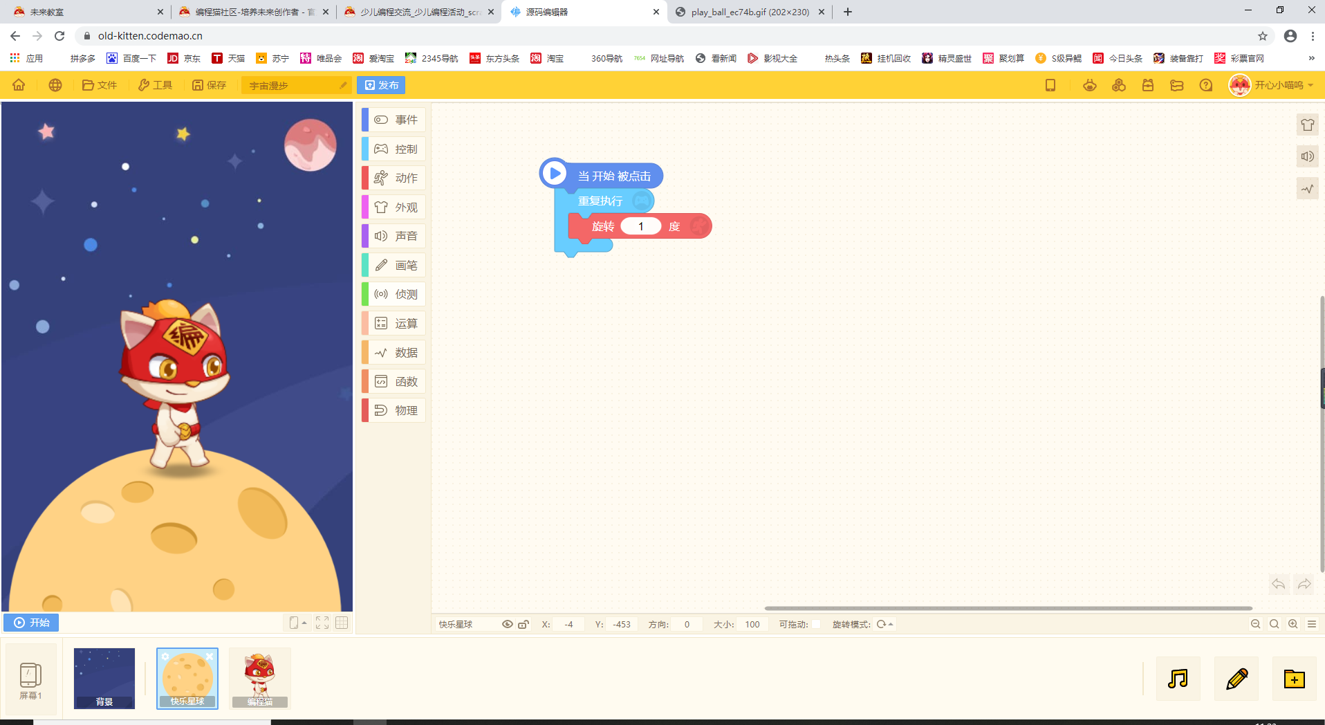Toggle the sprite lock icon
The width and height of the screenshot is (1325, 725).
[x=523, y=624]
